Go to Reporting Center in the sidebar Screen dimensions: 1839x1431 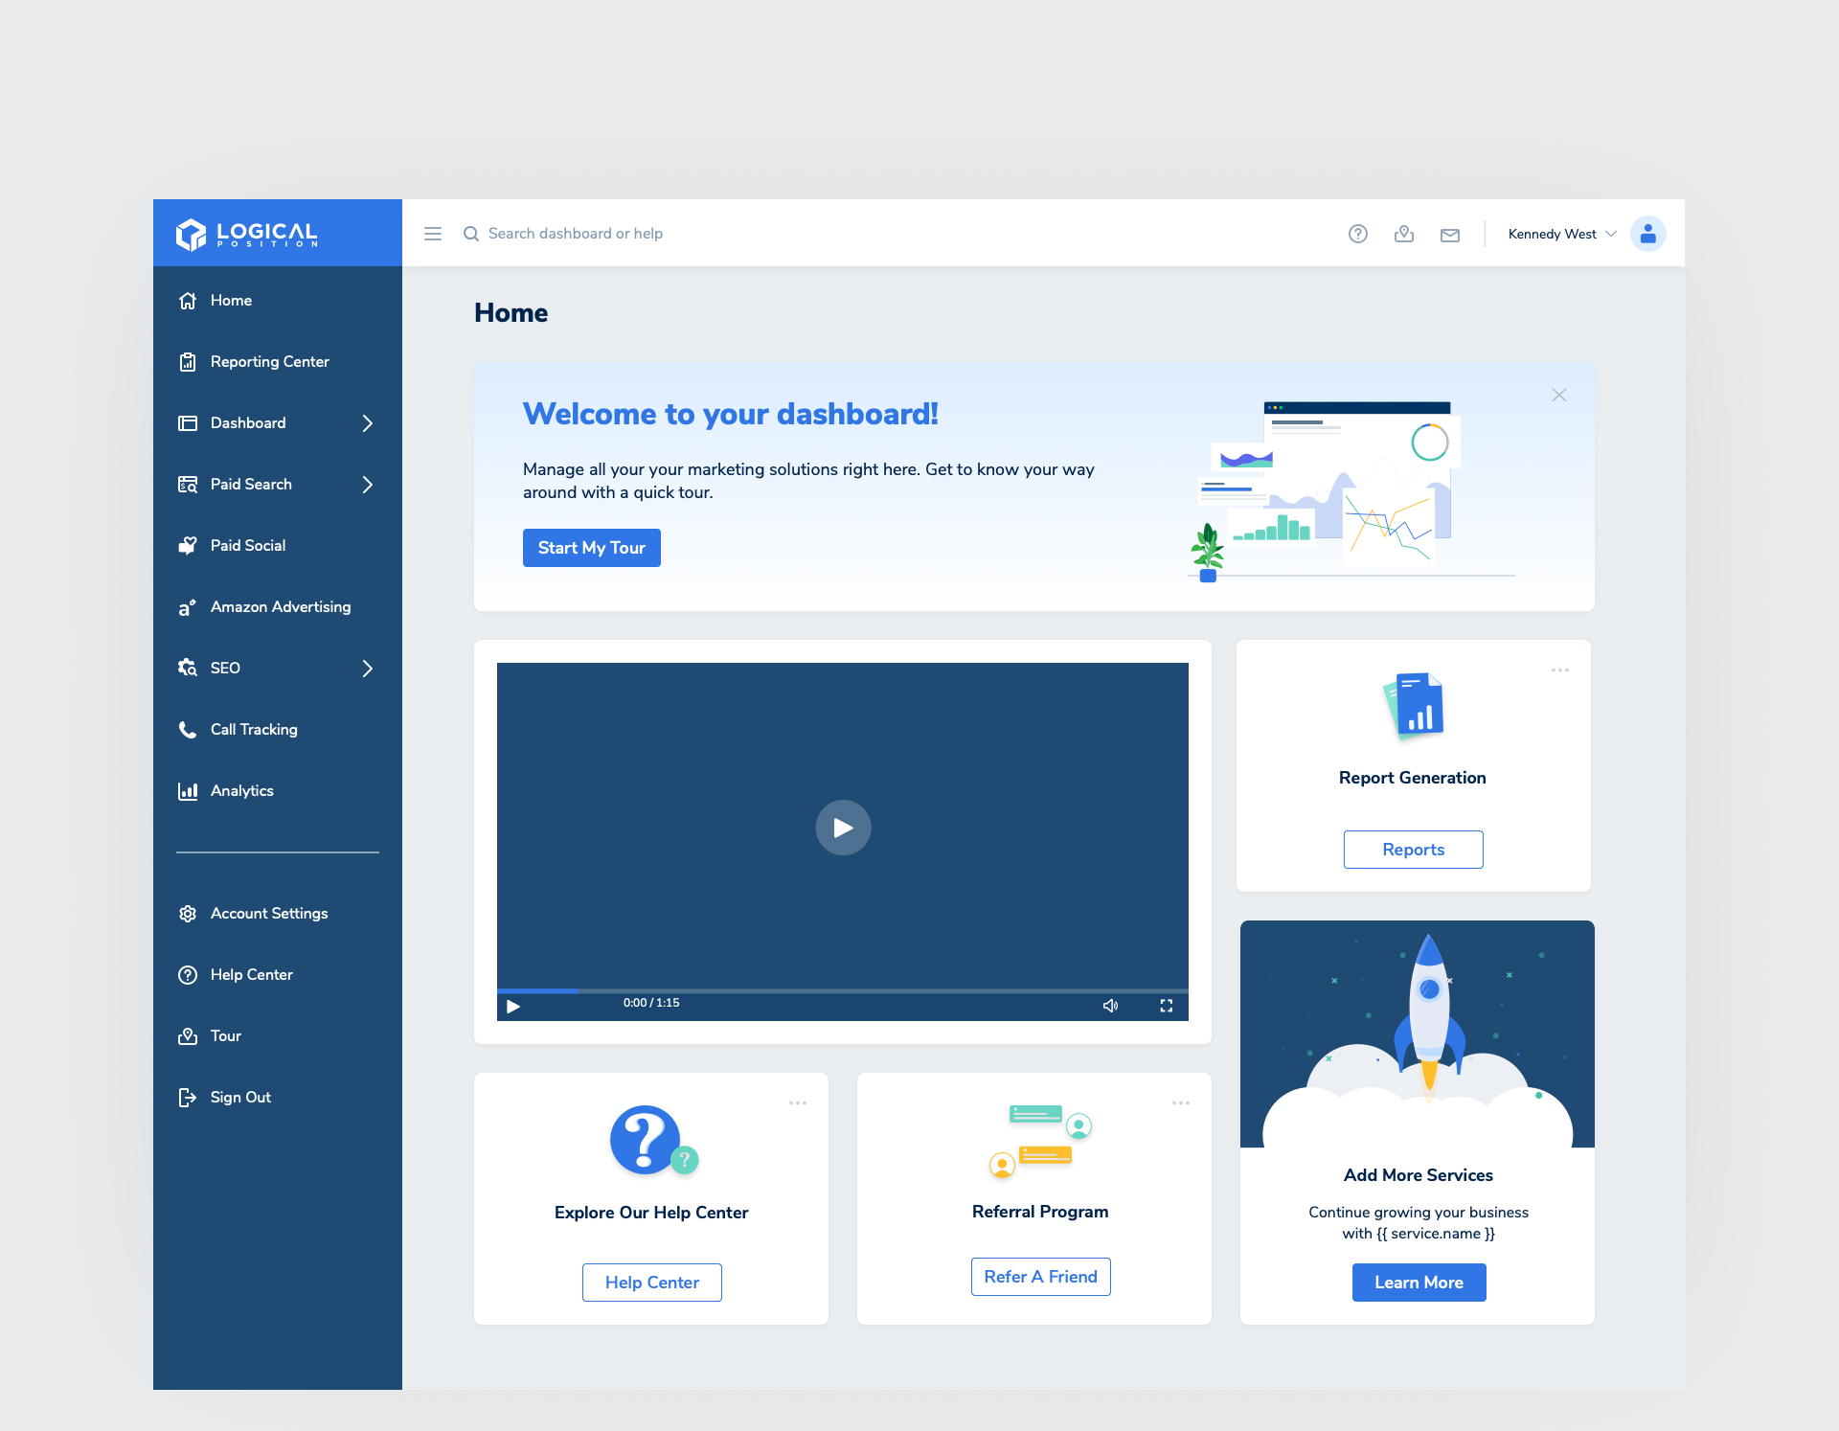pyautogui.click(x=269, y=362)
